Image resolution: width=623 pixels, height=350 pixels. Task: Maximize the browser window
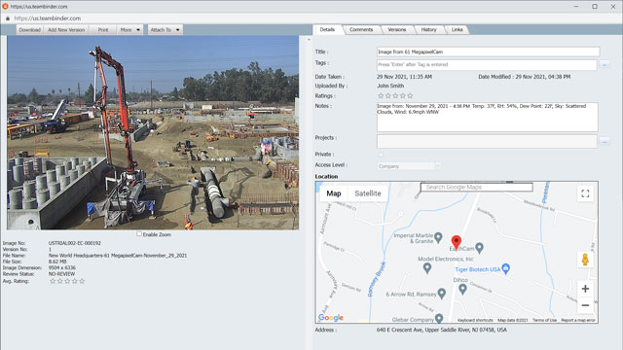tap(595, 7)
